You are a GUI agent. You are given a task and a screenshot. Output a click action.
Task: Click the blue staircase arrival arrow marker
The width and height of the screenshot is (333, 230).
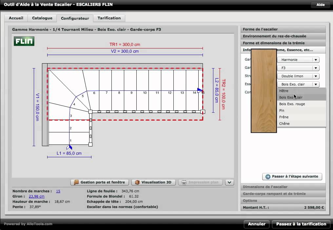coord(200,90)
